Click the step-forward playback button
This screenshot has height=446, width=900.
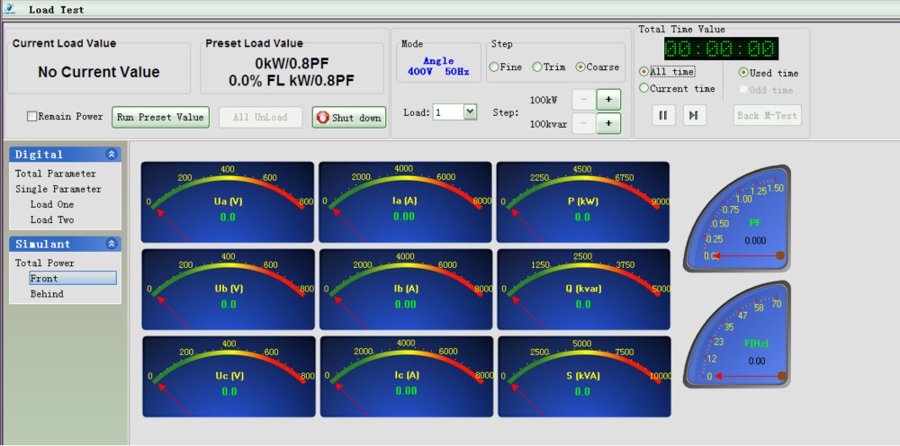[x=692, y=115]
